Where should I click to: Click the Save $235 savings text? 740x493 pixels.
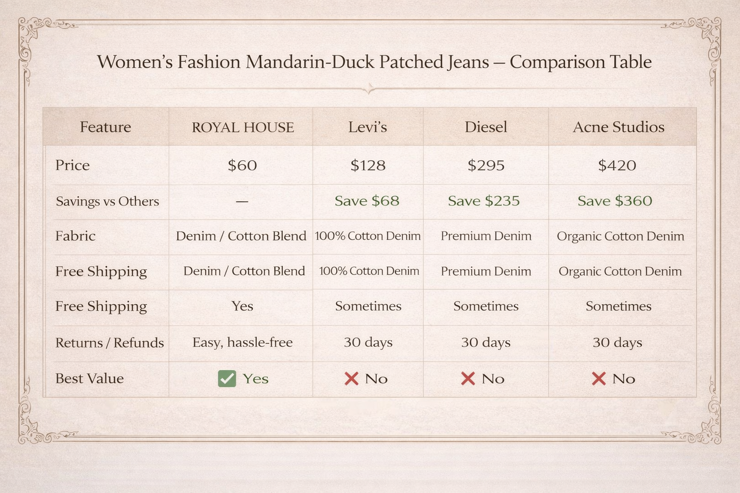coord(484,201)
